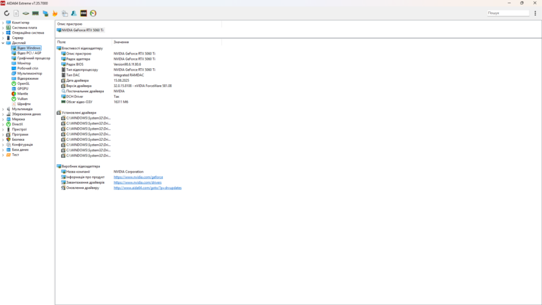The height and width of the screenshot is (305, 542).
Task: Open the GPGPU tree item
Action: coord(23,89)
